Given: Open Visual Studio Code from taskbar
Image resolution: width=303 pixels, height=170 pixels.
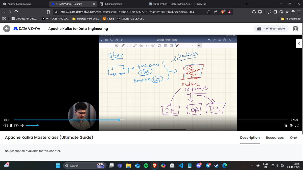Looking at the screenshot, I should [x=181, y=165].
